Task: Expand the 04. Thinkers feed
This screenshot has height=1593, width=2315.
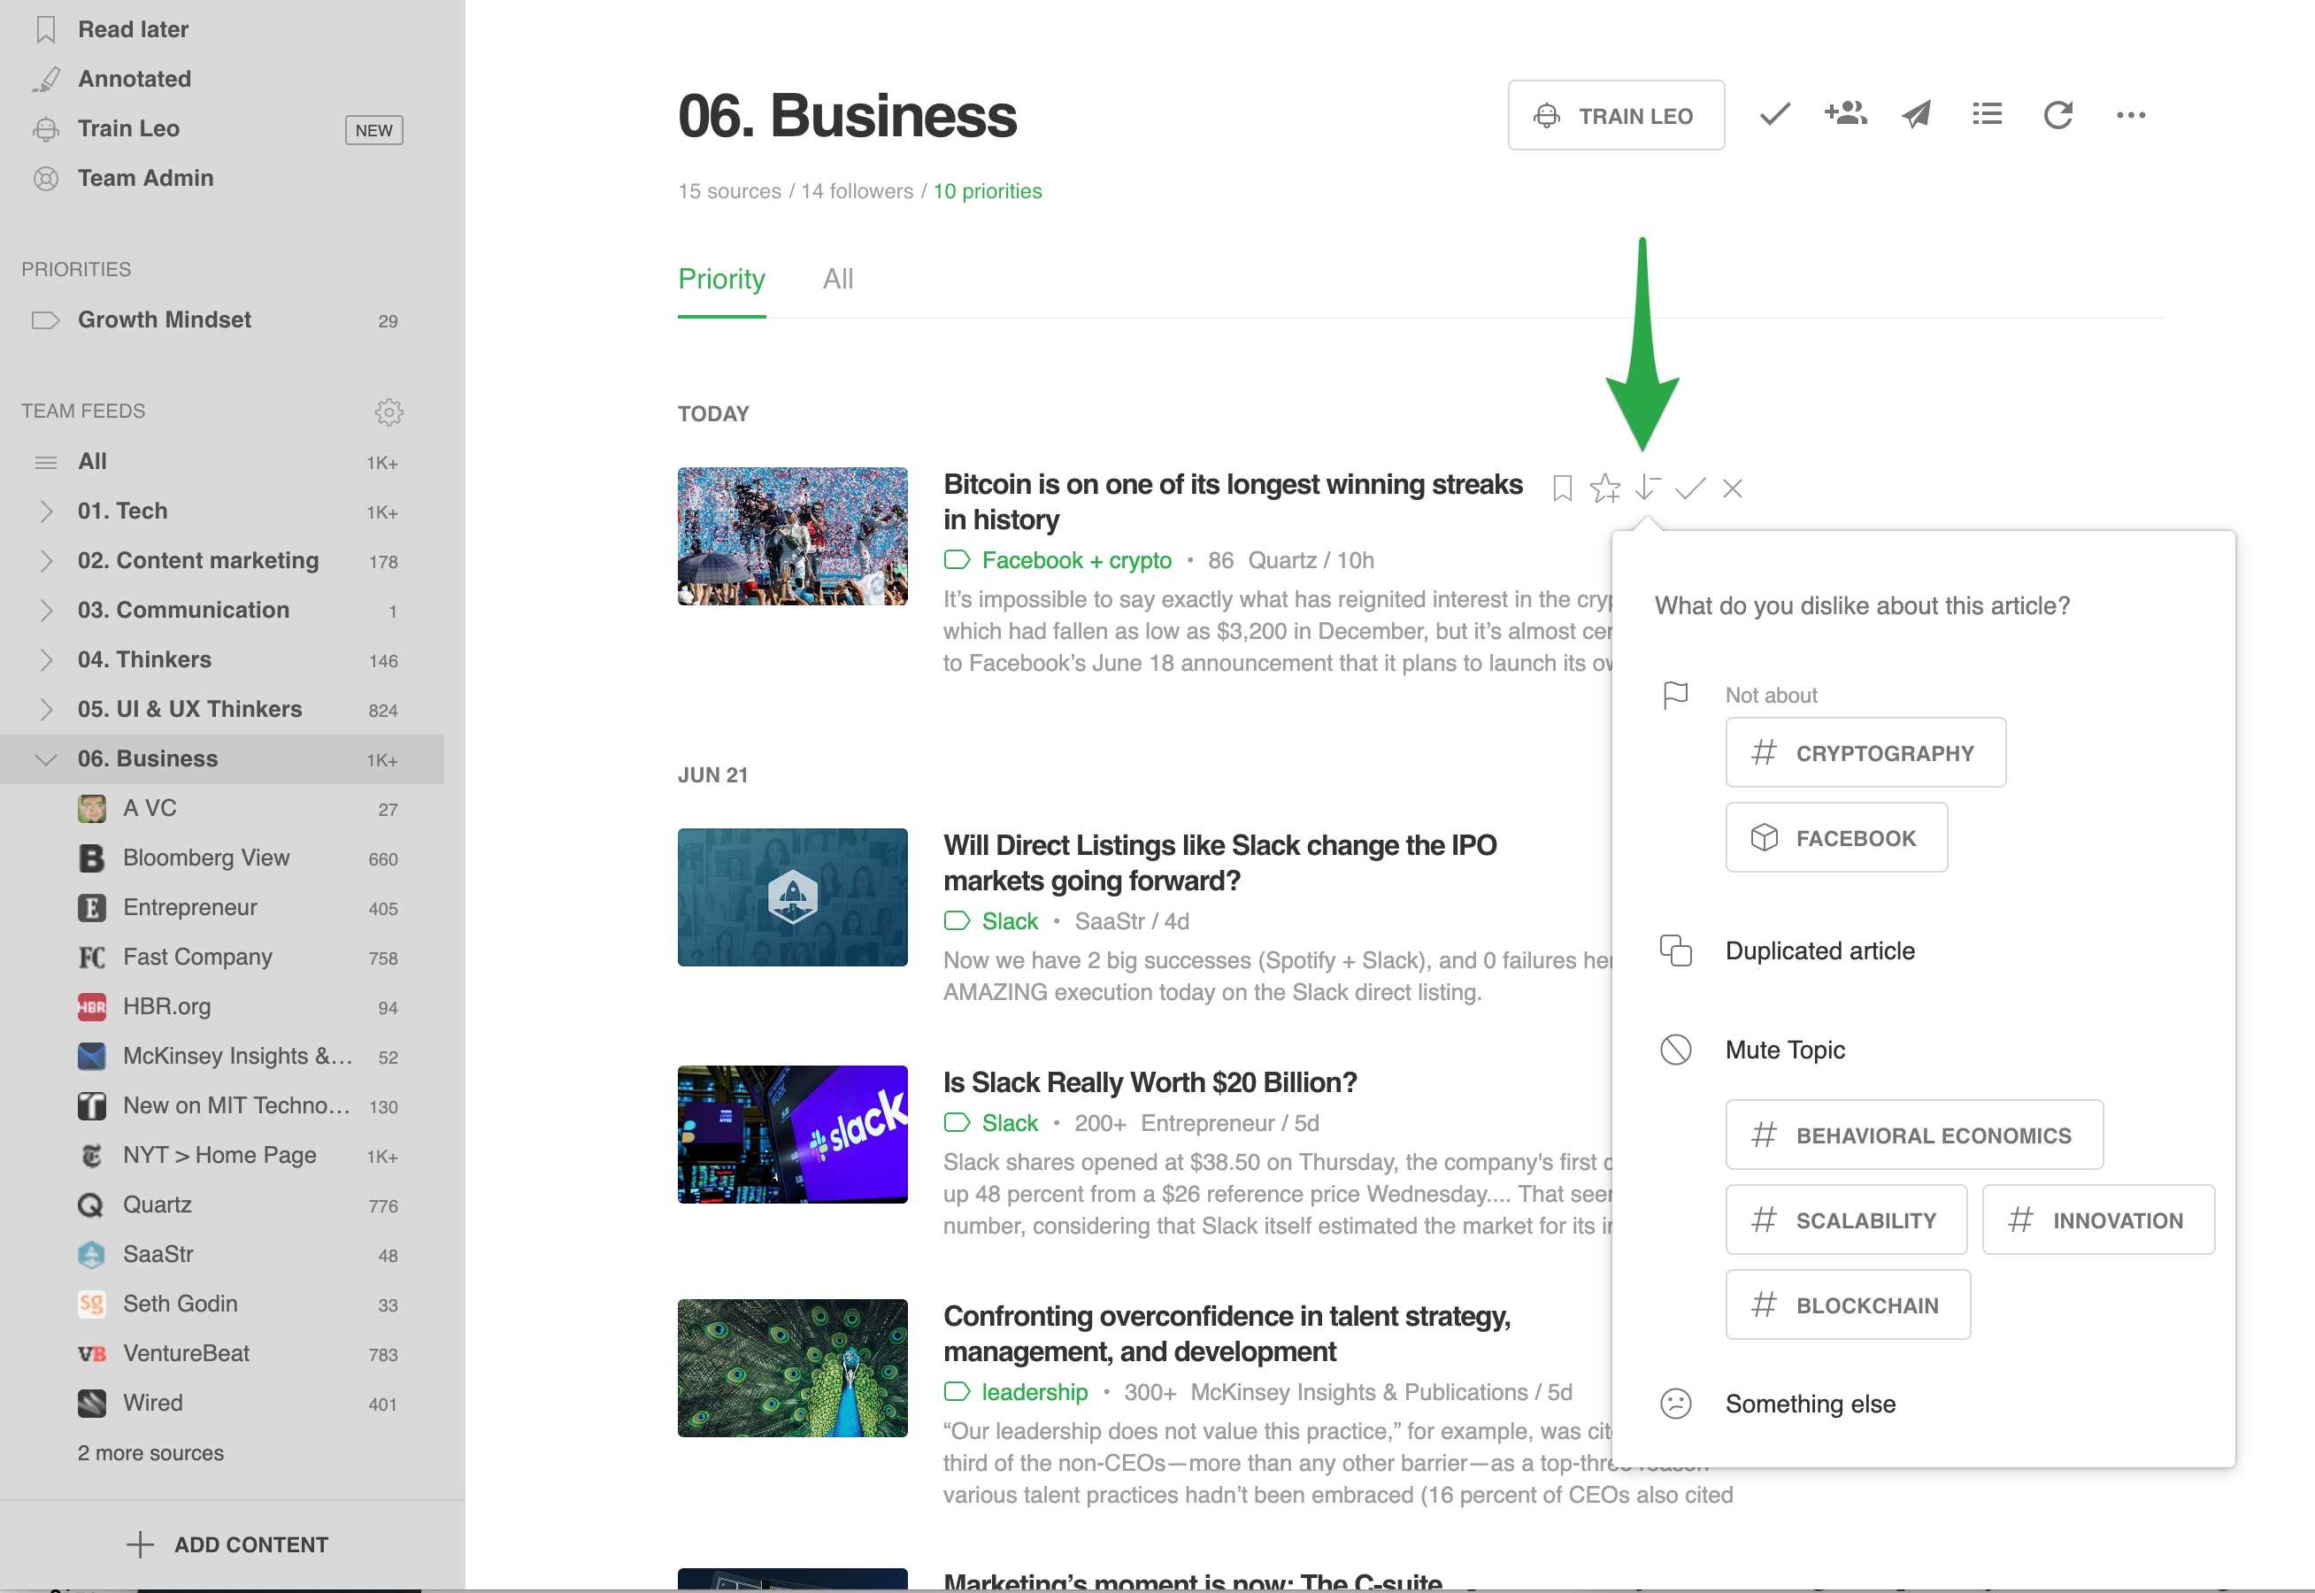Action: pyautogui.click(x=46, y=659)
